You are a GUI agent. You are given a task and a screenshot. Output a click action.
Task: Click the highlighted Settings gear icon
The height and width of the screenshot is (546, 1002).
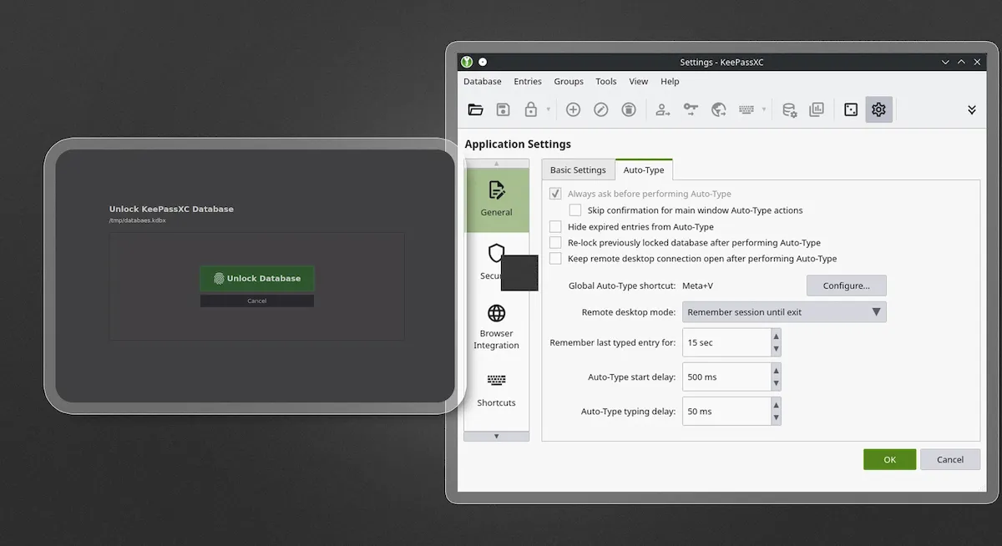tap(878, 109)
